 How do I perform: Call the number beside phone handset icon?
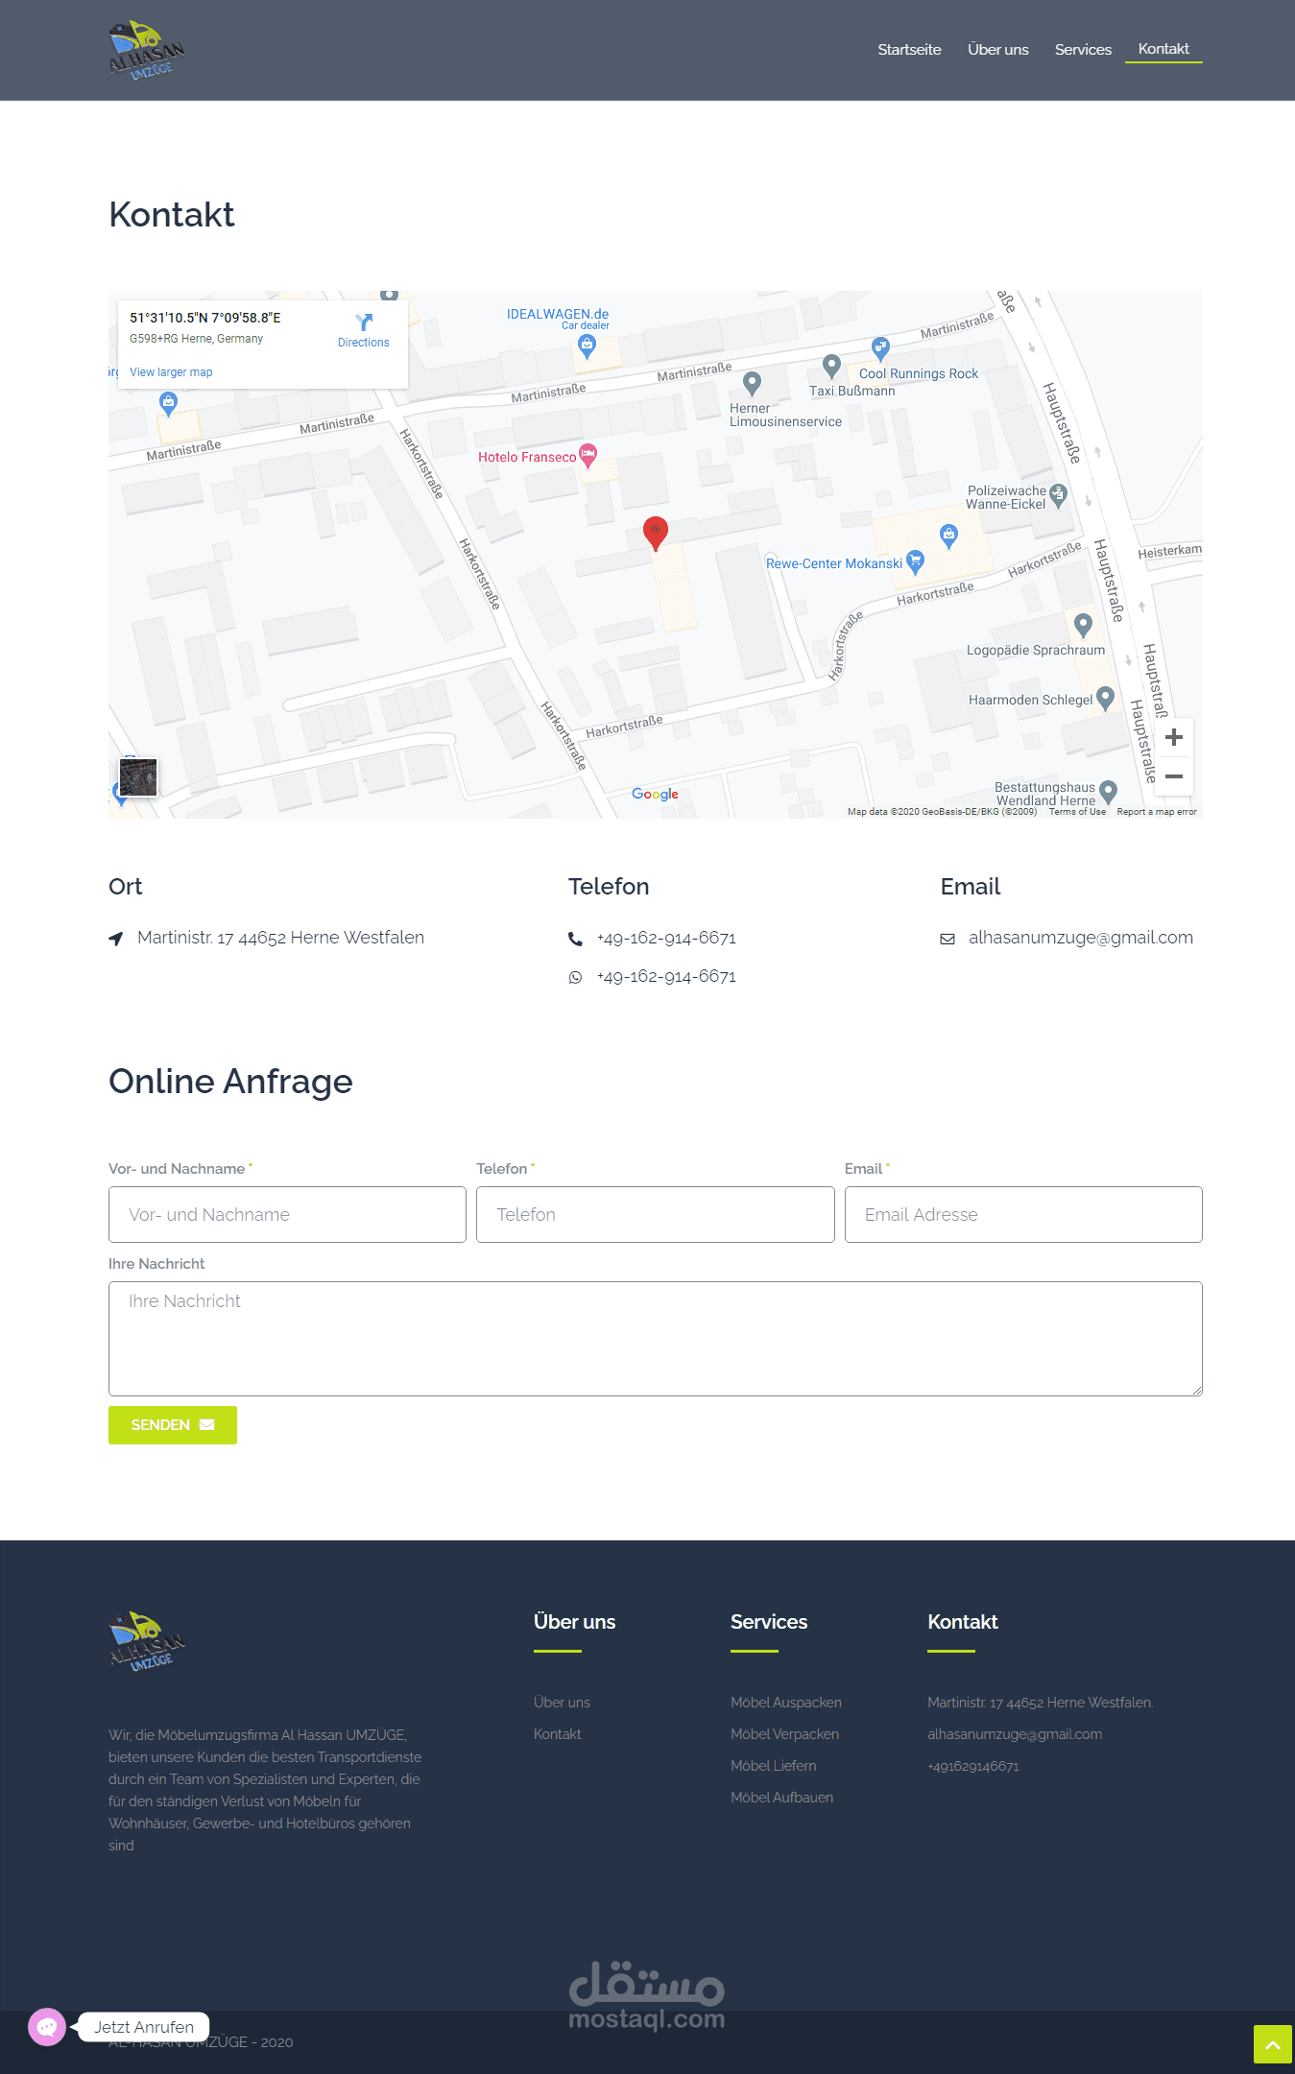point(666,938)
